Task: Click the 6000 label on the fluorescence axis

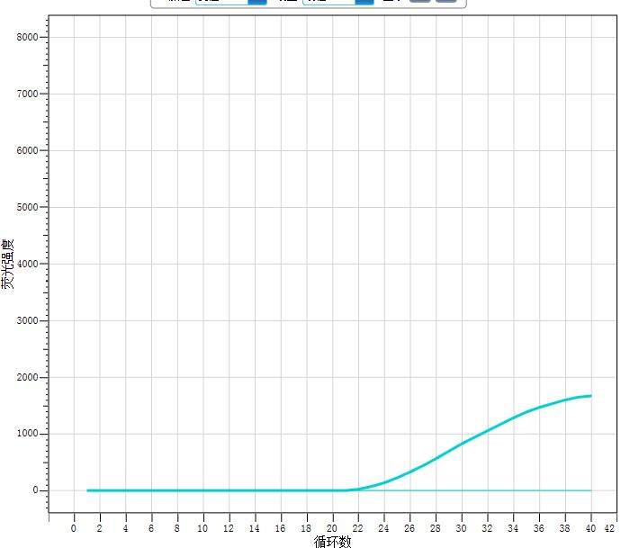Action: (x=27, y=150)
